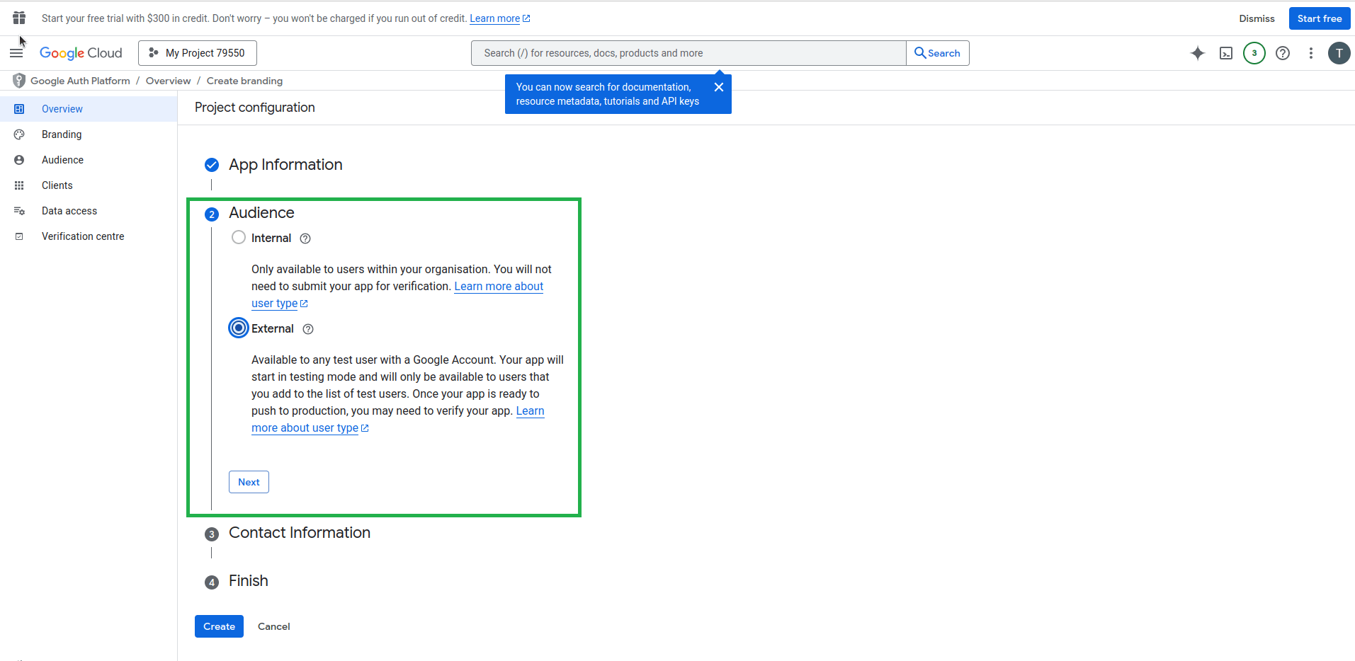The width and height of the screenshot is (1355, 661).
Task: Expand the Finish step
Action: (x=248, y=581)
